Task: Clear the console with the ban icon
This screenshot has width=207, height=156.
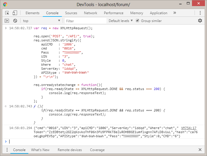Action: pyautogui.click(x=15, y=21)
